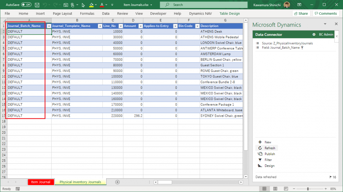Click the flag 16 message indicator
Screen dimensions: 343x192
click(x=333, y=177)
